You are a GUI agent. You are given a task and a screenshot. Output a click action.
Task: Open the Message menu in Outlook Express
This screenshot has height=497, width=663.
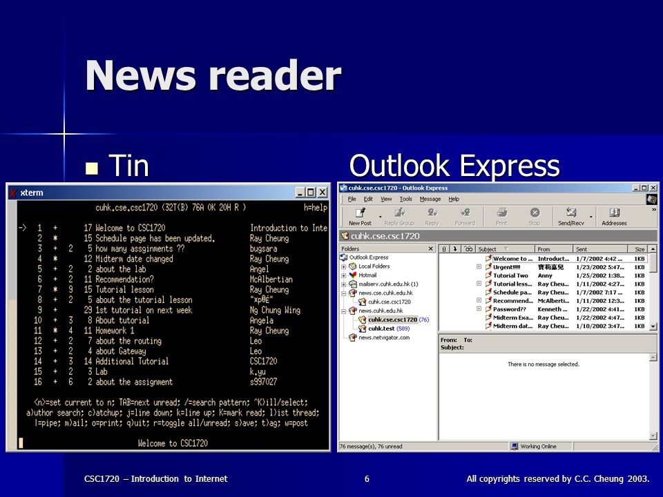click(430, 199)
